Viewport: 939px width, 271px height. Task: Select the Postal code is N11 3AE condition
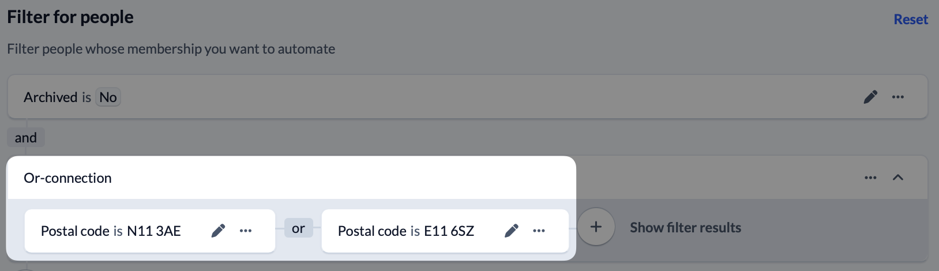[111, 231]
